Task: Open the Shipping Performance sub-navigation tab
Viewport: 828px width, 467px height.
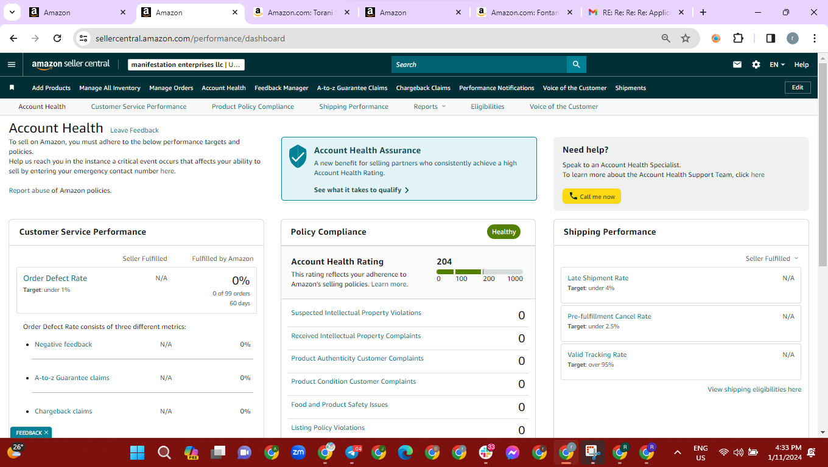Action: [354, 106]
